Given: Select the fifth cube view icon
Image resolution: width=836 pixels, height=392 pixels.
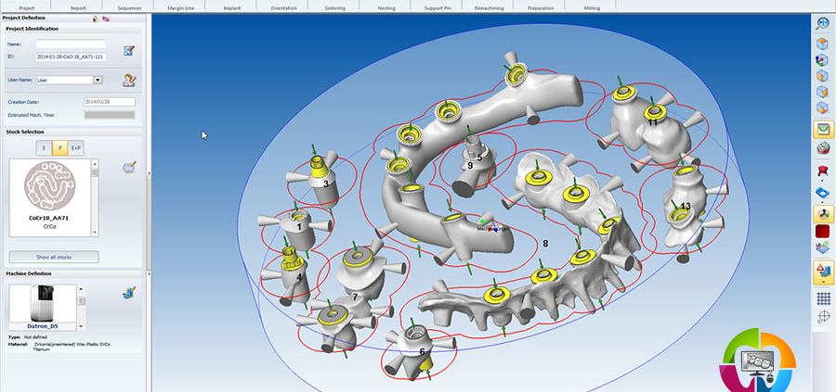Looking at the screenshot, I should pyautogui.click(x=823, y=107).
